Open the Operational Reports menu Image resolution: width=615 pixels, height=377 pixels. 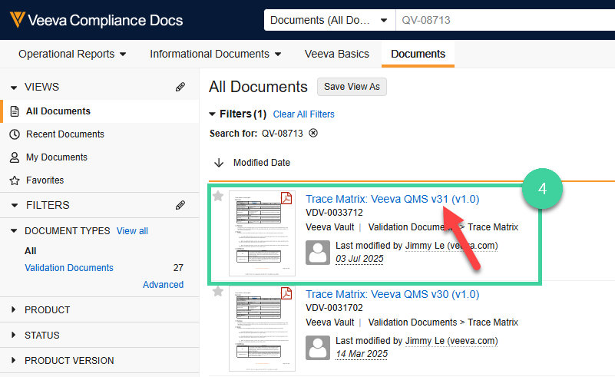(72, 54)
